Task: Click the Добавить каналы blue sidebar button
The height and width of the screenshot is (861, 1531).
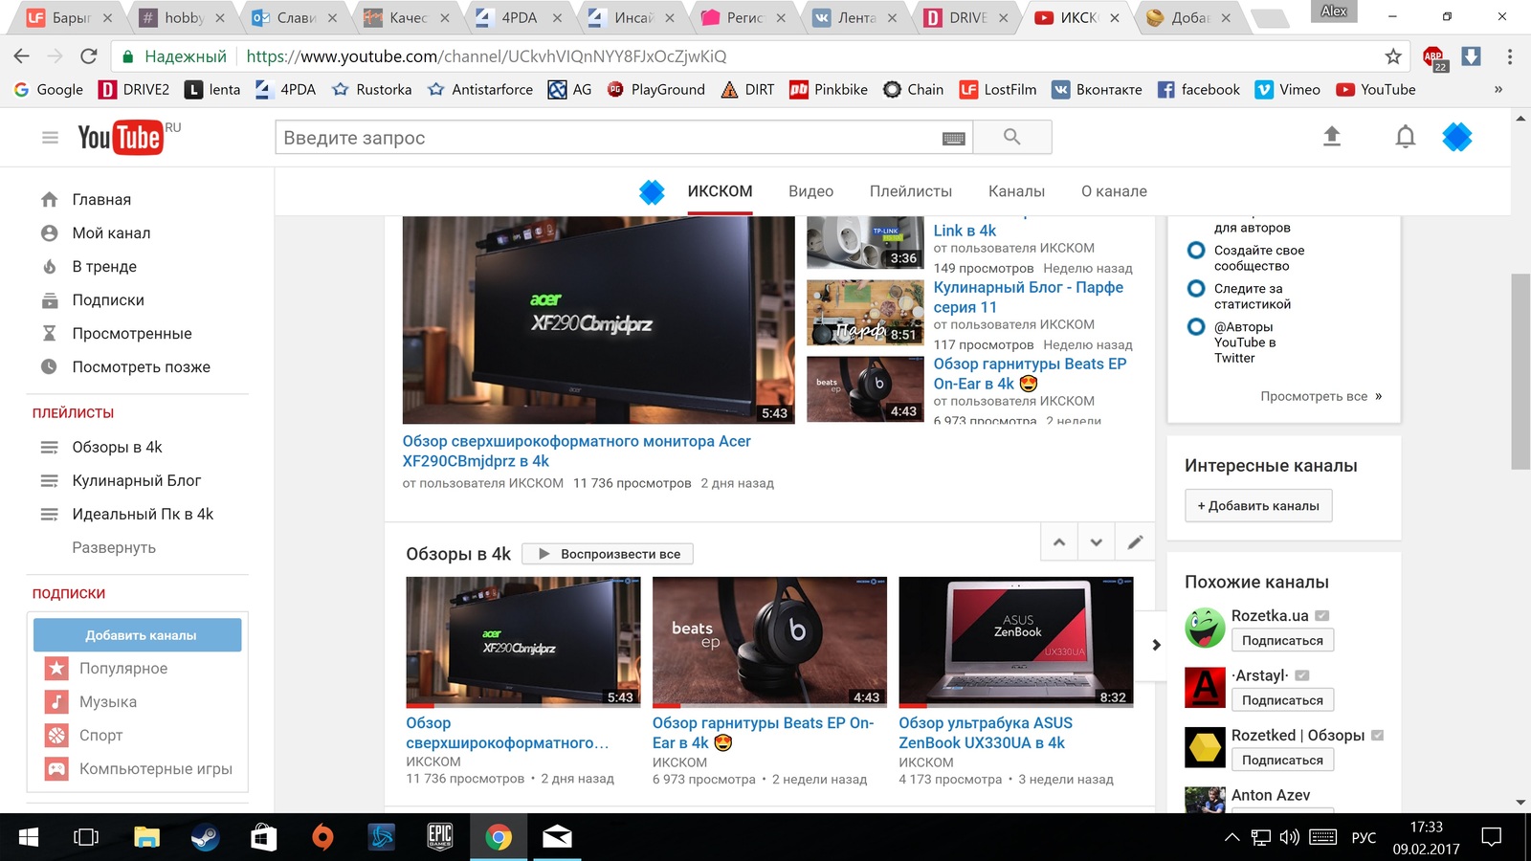Action: (138, 635)
